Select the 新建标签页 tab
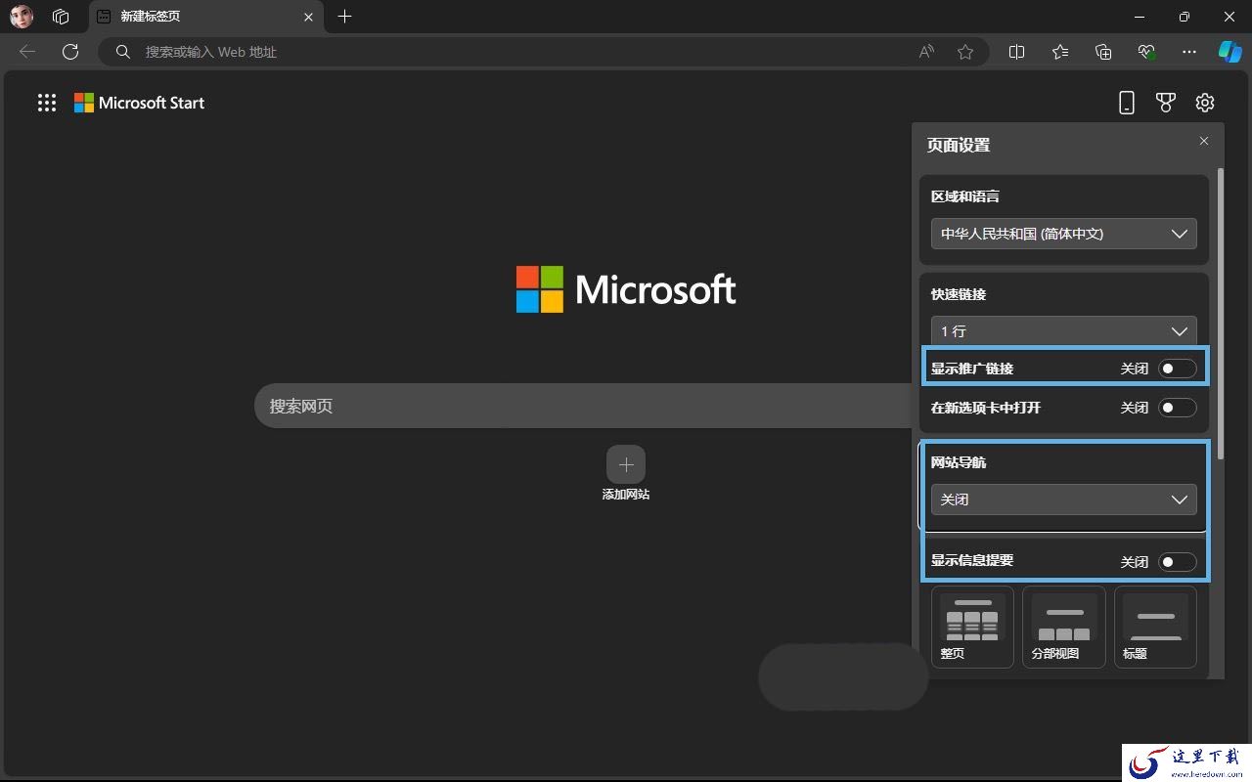Image resolution: width=1252 pixels, height=782 pixels. click(206, 17)
